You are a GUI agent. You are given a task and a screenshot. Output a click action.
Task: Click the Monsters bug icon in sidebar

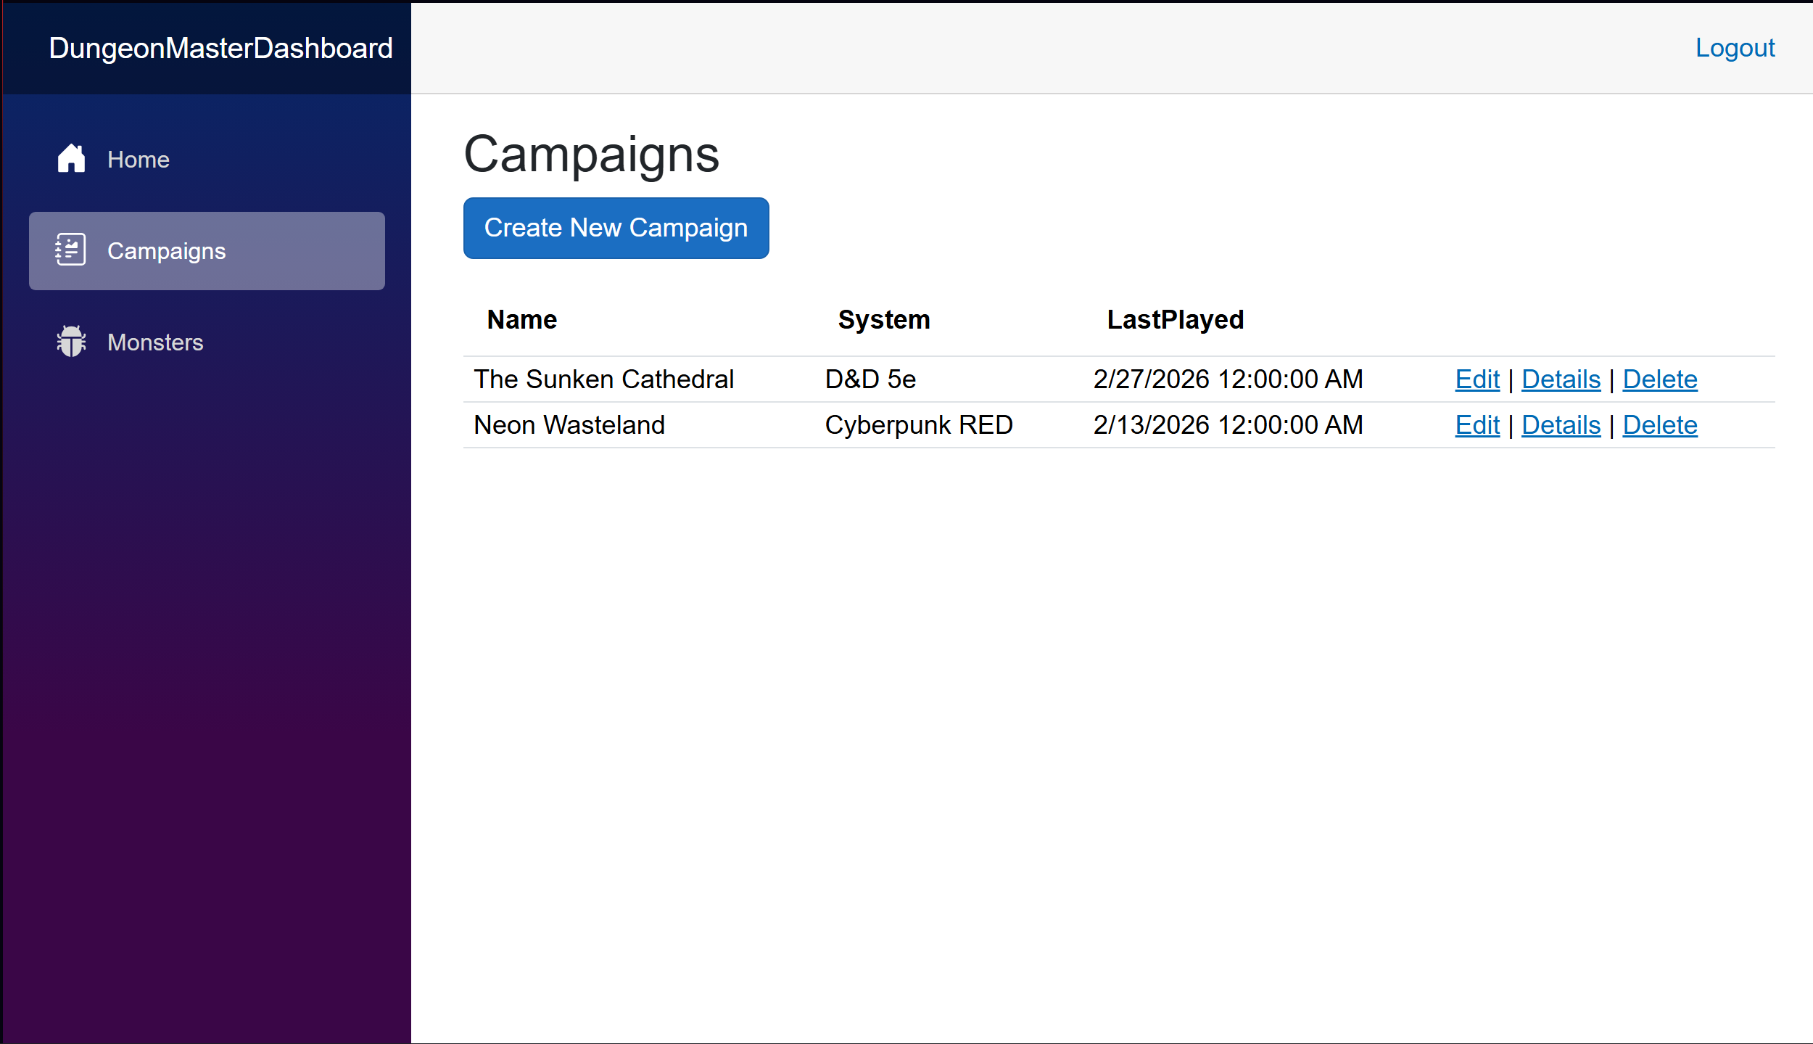(71, 341)
